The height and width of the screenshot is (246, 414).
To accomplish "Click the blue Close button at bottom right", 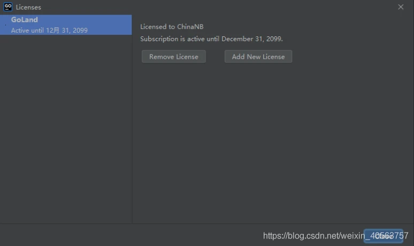I will (384, 236).
